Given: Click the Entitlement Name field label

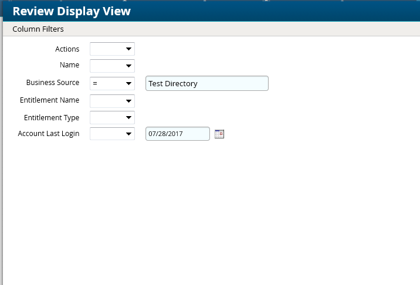Looking at the screenshot, I should click(x=49, y=100).
